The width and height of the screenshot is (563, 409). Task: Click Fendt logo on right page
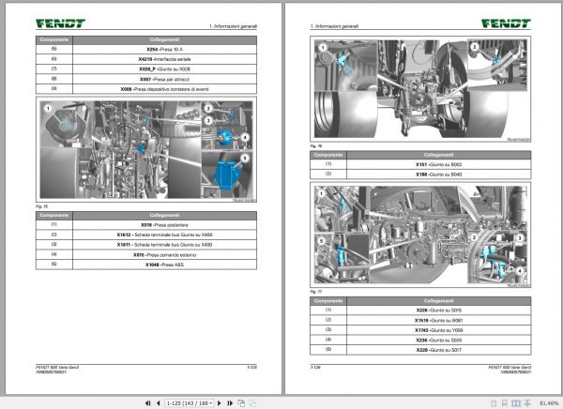pos(506,23)
